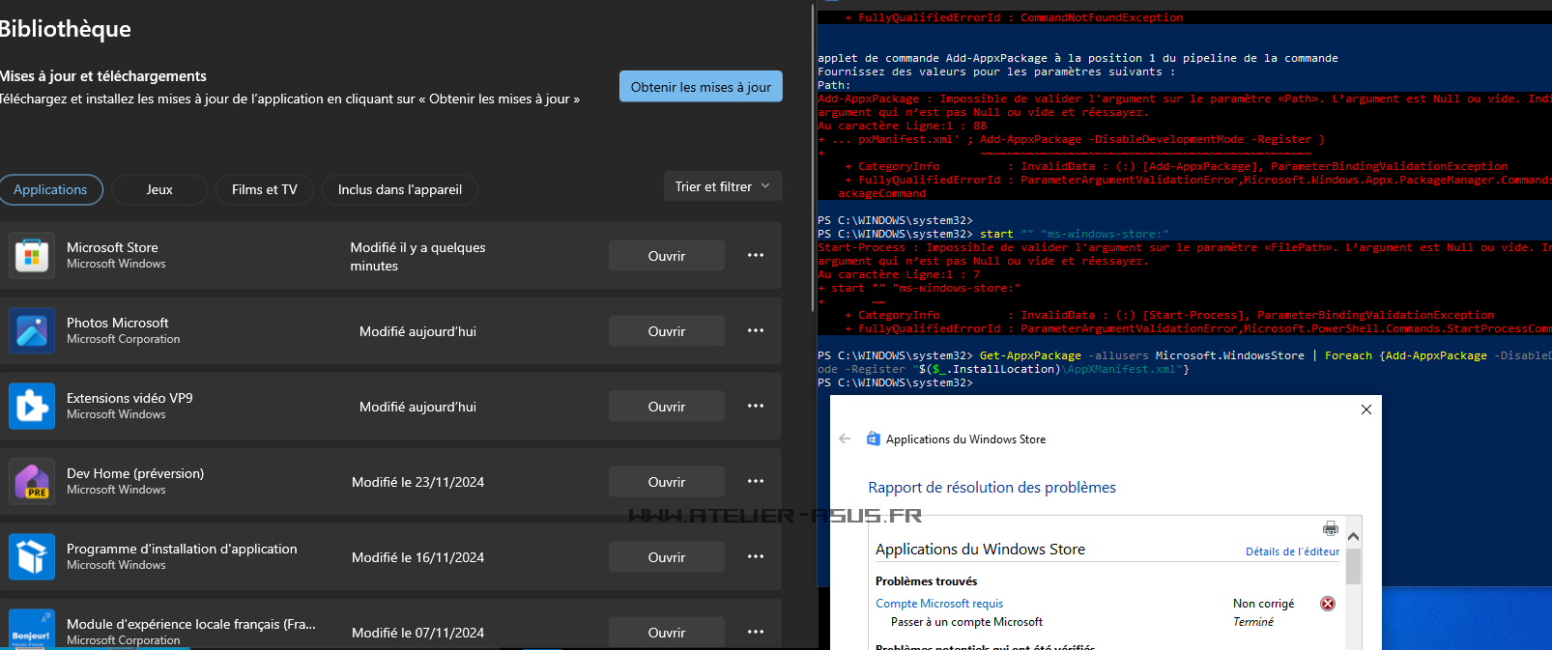The width and height of the screenshot is (1552, 650).
Task: Click the Get-AppxPackage command line in PowerShell
Action: [1185, 362]
